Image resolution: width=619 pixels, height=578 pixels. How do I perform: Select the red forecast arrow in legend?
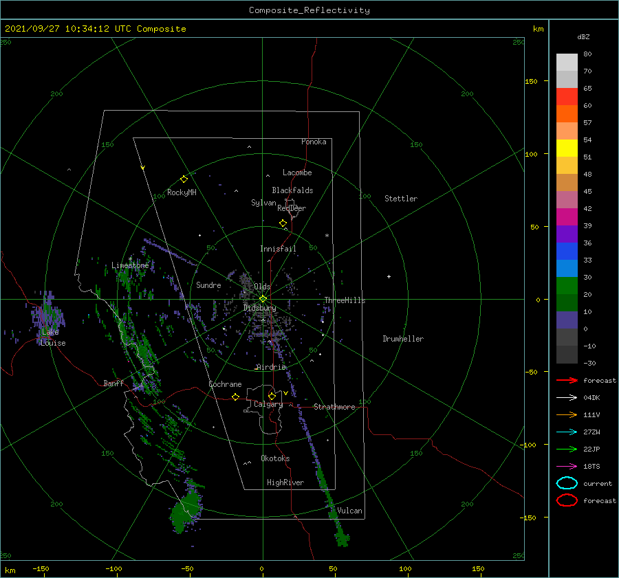(x=567, y=380)
